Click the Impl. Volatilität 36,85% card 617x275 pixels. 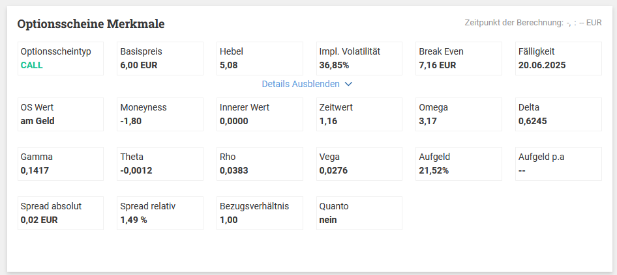click(359, 59)
